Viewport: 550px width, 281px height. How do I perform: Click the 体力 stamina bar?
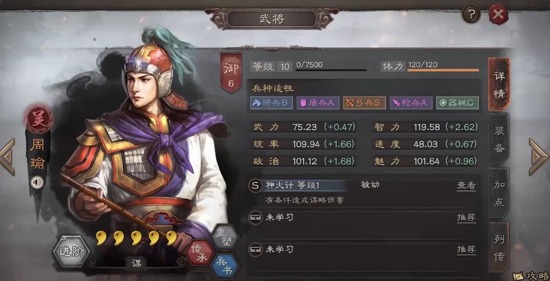coord(443,70)
